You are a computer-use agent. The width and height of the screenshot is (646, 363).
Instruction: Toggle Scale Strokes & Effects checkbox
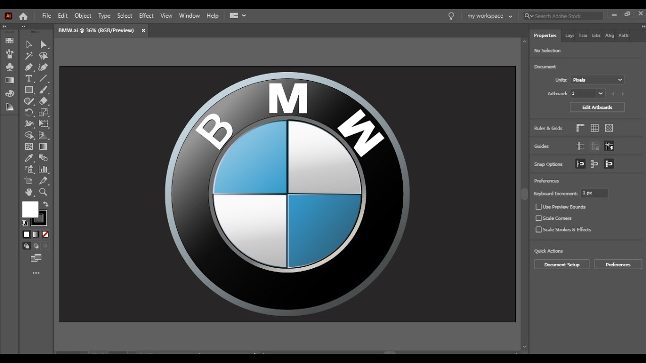point(539,229)
